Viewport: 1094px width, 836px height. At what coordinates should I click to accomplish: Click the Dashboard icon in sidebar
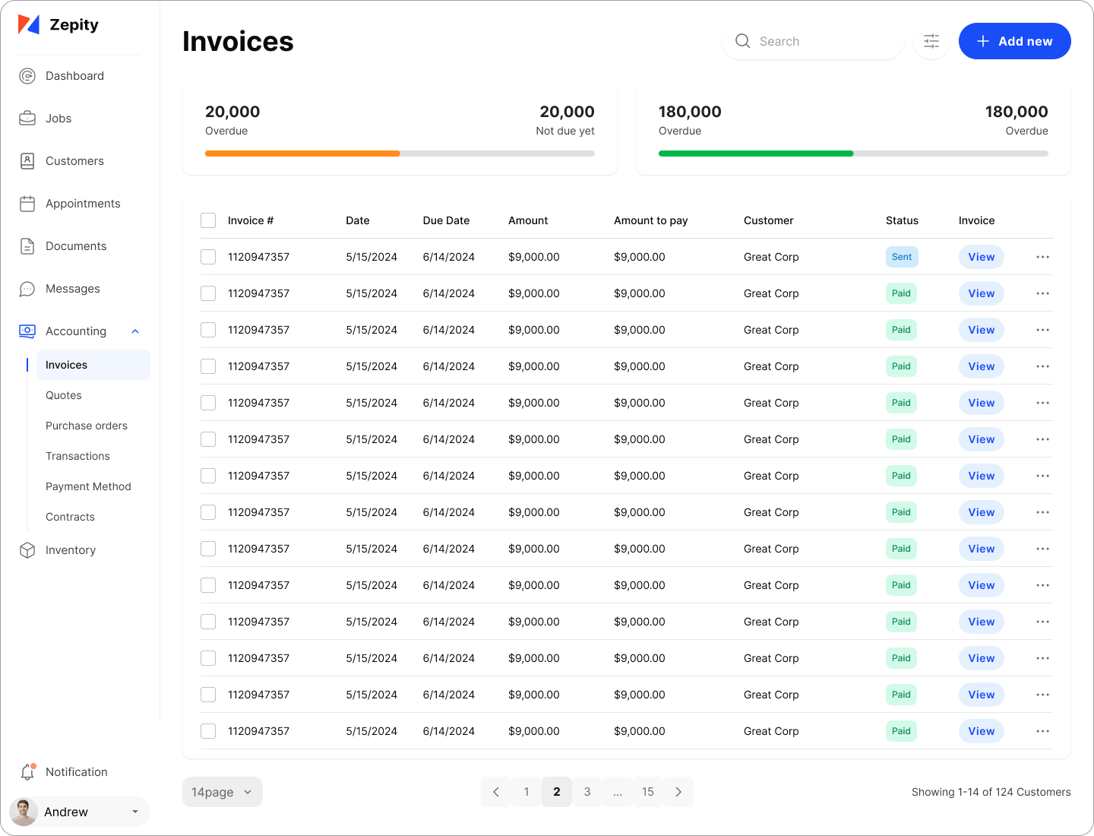27,76
